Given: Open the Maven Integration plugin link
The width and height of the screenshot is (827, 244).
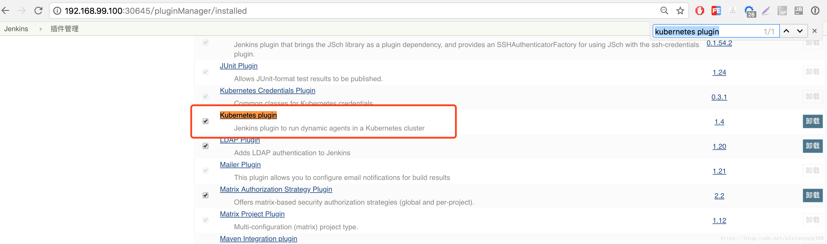Looking at the screenshot, I should (259, 238).
